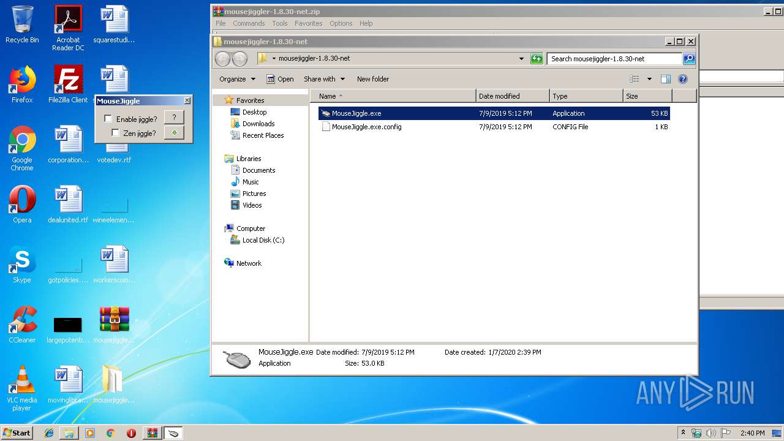784x441 pixels.
Task: Select the Firefox desktop icon
Action: pos(22,85)
